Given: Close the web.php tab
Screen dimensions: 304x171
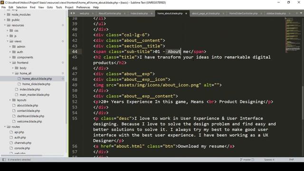Looking at the screenshot, I should tap(93, 13).
